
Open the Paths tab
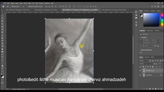(152, 57)
